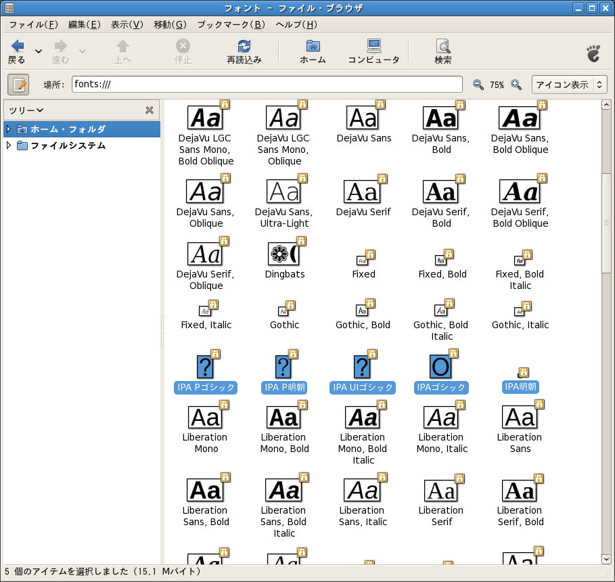
Task: Select the Liberation Sans font icon
Action: [x=520, y=417]
